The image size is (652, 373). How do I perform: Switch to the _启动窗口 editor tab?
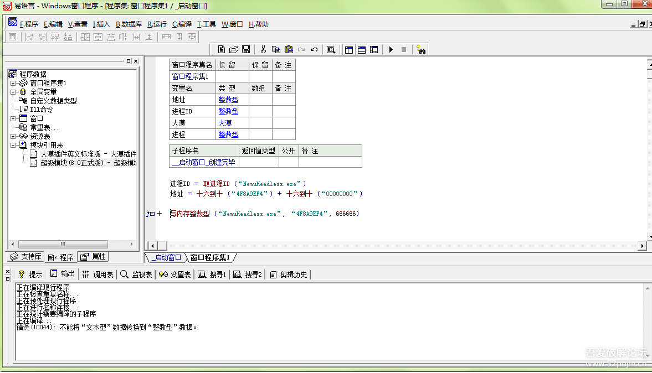[166, 257]
